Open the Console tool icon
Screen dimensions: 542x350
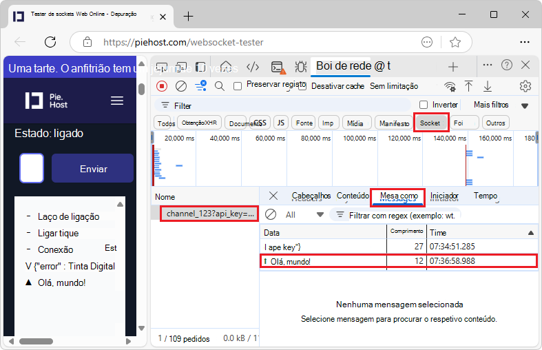click(278, 67)
